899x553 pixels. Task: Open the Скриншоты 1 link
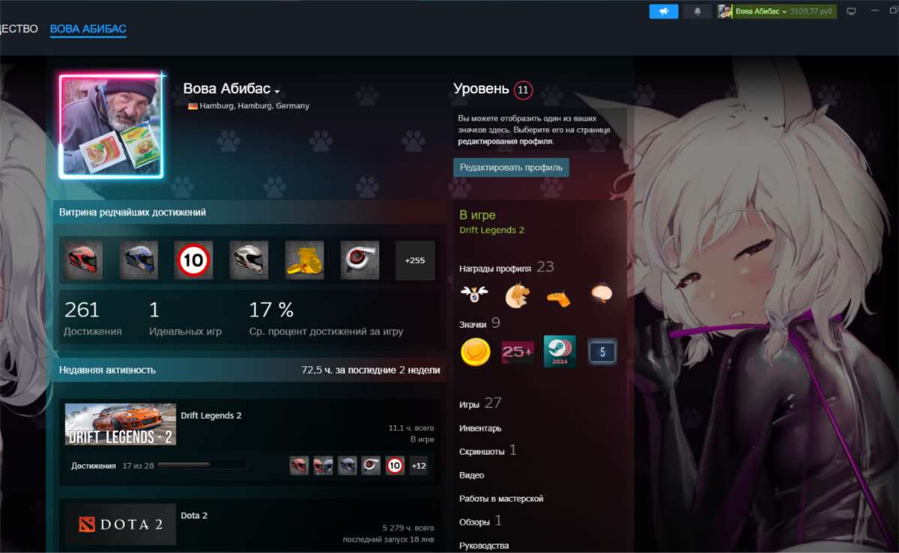(488, 450)
